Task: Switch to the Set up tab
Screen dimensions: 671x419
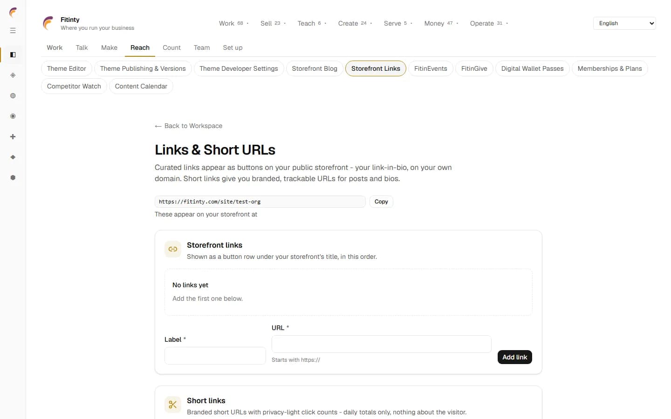Action: pos(233,47)
